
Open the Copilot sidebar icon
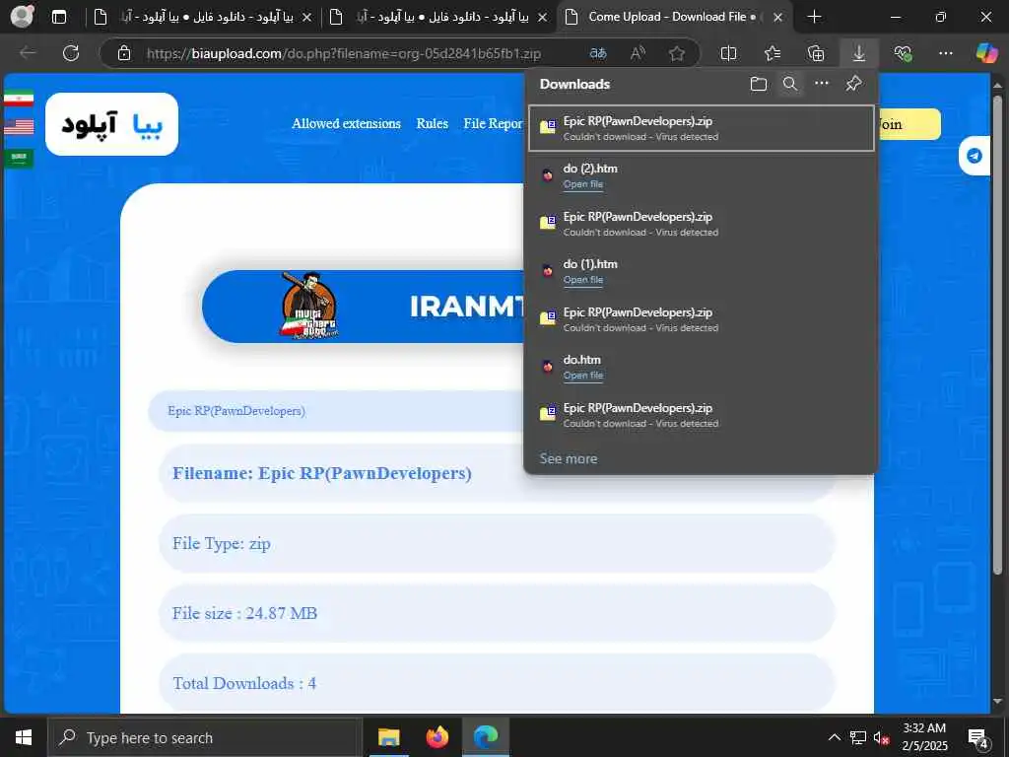tap(985, 53)
